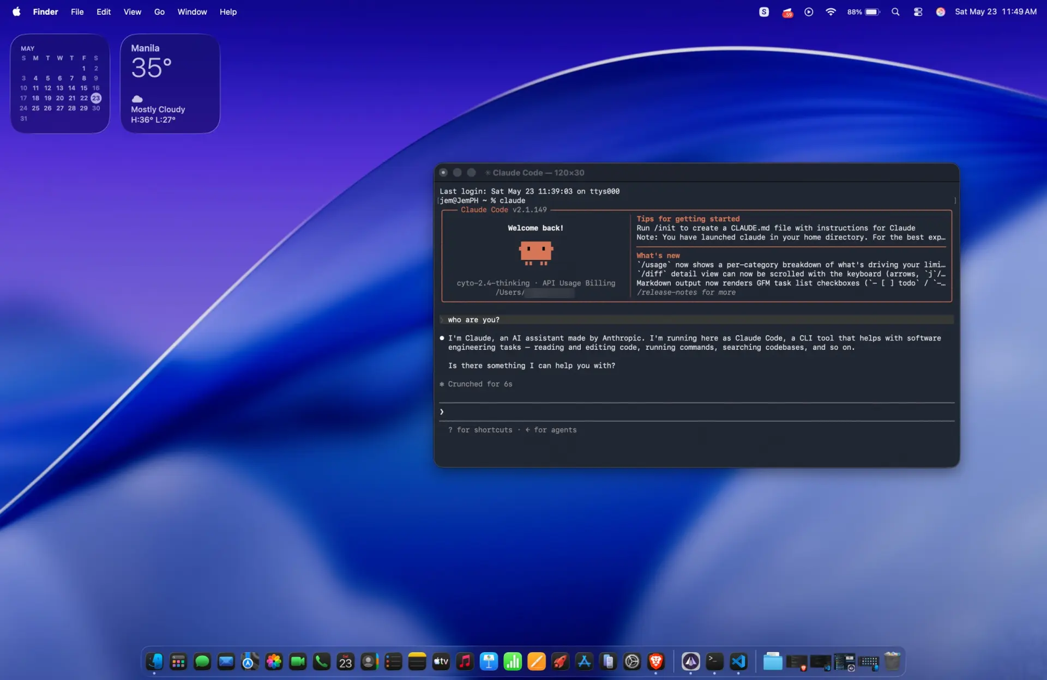
Task: Show battery status at 88%
Action: (864, 11)
